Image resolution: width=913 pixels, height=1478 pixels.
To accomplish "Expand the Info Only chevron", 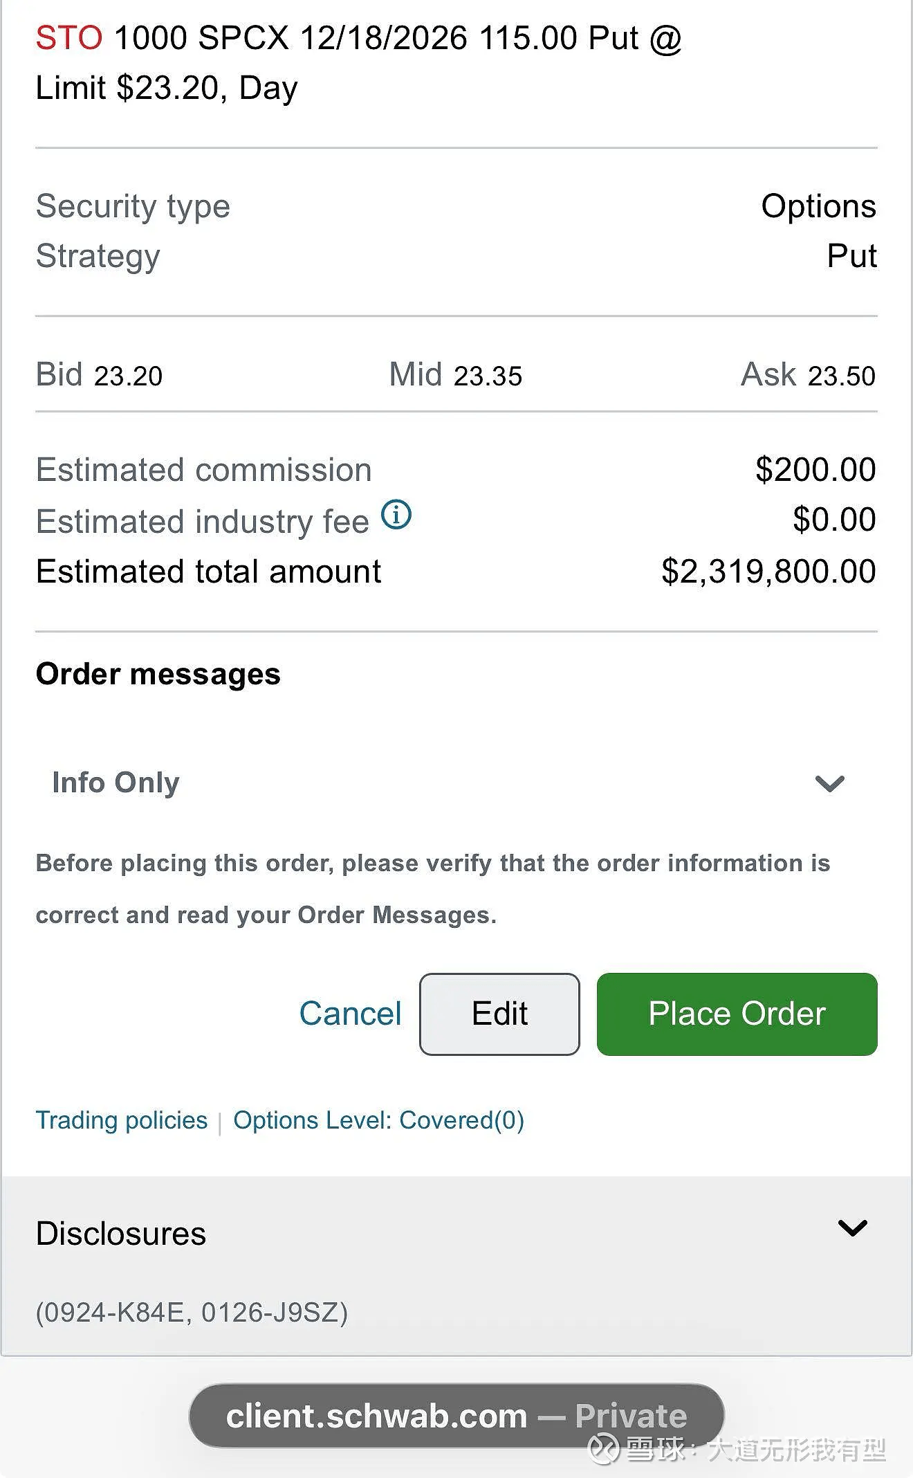I will [829, 783].
